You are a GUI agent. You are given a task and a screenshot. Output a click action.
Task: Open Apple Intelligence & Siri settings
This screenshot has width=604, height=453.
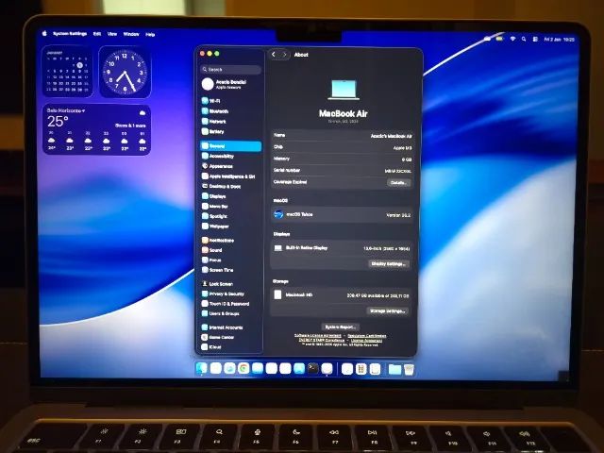tap(230, 176)
